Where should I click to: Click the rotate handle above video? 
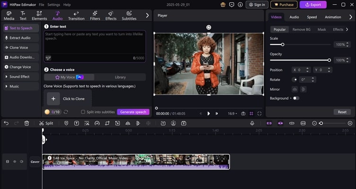(x=208, y=27)
